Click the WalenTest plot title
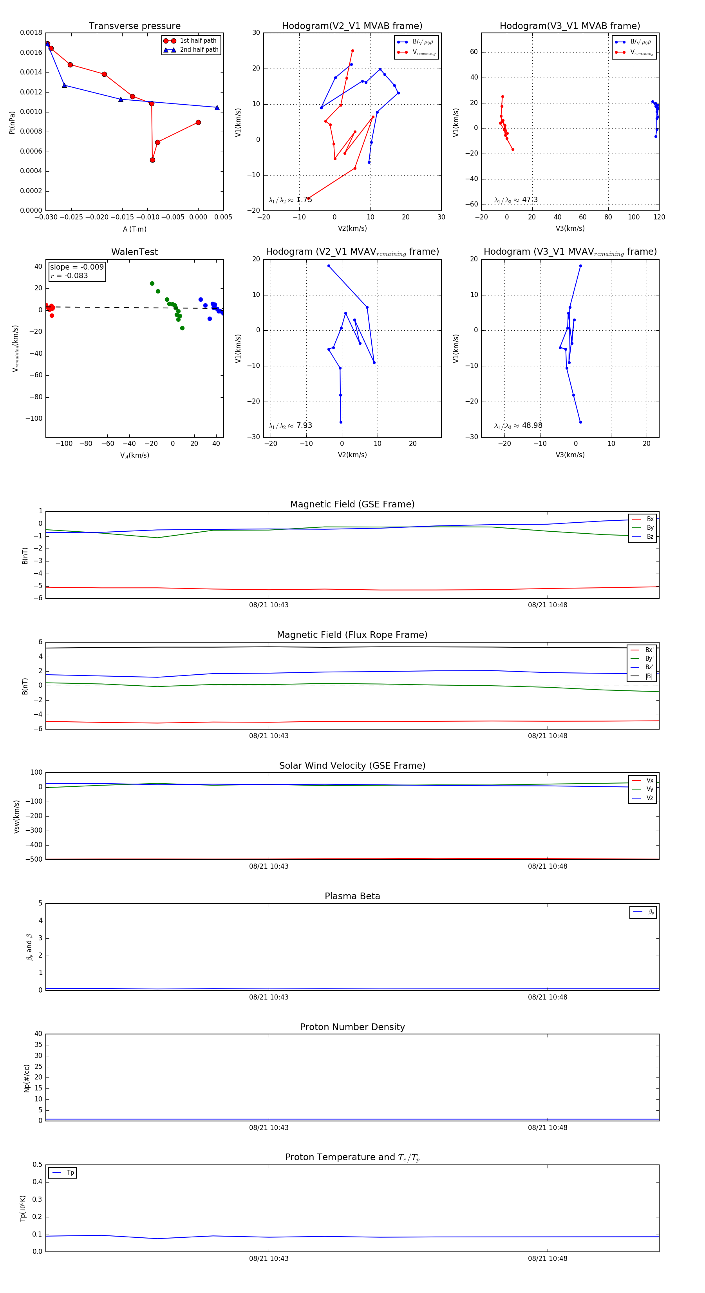 pos(134,252)
